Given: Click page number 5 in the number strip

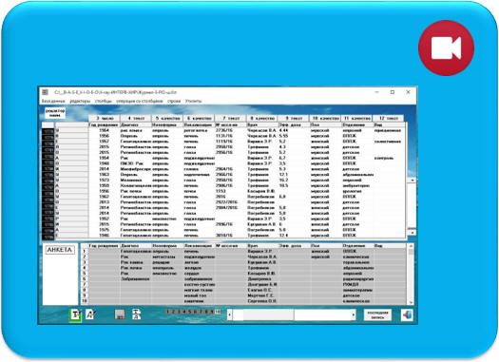Looking at the screenshot, I should click(x=190, y=312).
